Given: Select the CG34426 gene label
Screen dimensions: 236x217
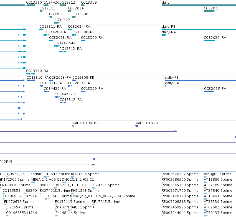Looking at the screenshot, I should click(x=51, y=2).
